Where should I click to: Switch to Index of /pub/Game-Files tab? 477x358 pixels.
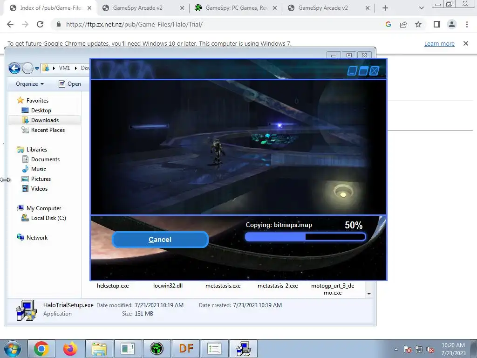click(x=50, y=8)
